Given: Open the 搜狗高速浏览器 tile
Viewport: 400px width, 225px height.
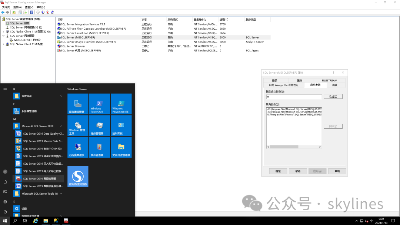Looking at the screenshot, I should pyautogui.click(x=78, y=177).
